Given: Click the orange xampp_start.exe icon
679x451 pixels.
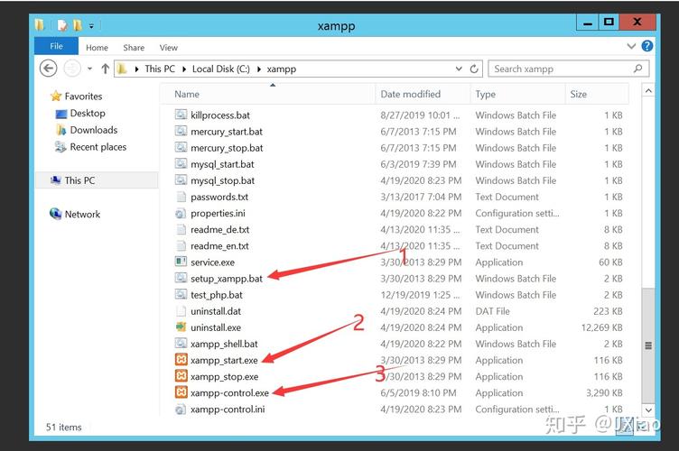Looking at the screenshot, I should (x=181, y=359).
